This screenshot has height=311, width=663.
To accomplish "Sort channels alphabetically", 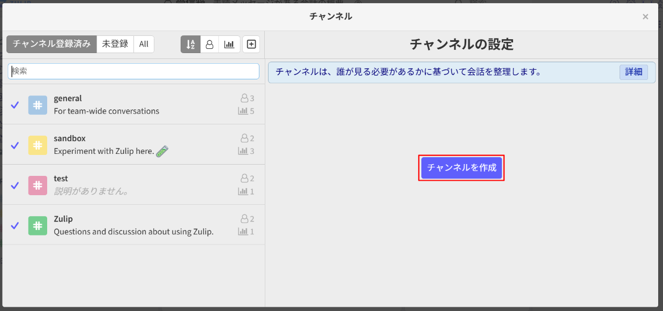I will click(190, 44).
